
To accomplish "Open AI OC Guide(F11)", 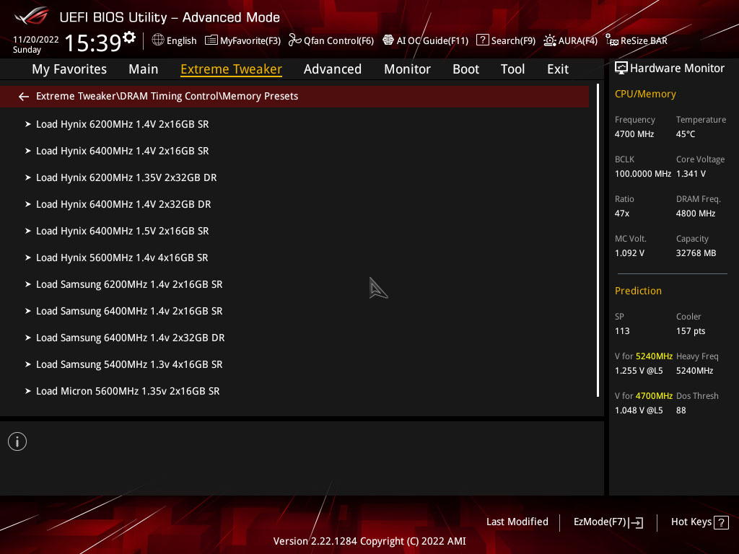I will point(425,40).
